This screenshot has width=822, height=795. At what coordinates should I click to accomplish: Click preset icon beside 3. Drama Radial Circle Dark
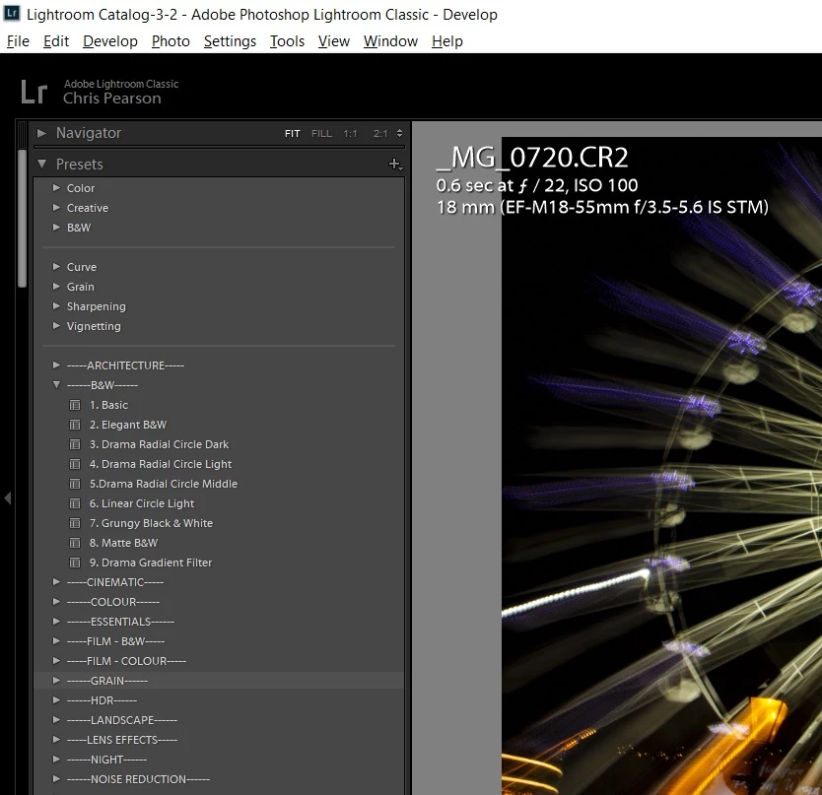coord(75,444)
